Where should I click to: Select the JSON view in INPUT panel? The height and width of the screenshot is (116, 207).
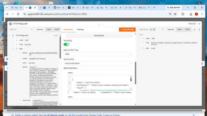pyautogui.click(x=57, y=29)
